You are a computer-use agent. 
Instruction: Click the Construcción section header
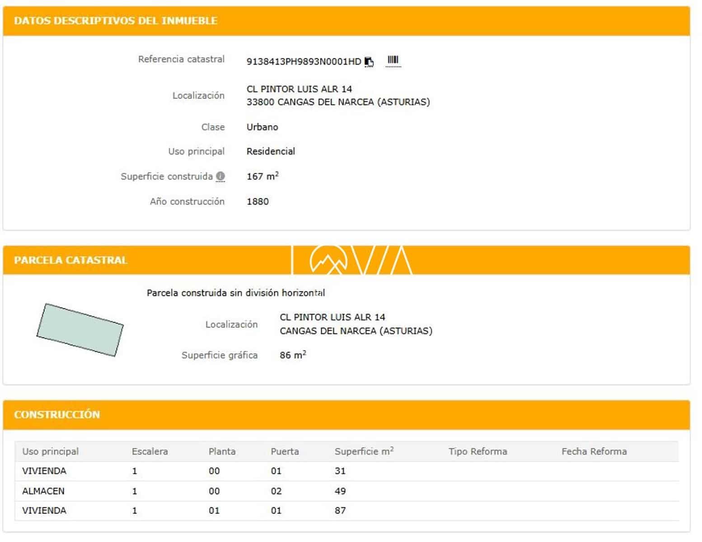(57, 415)
